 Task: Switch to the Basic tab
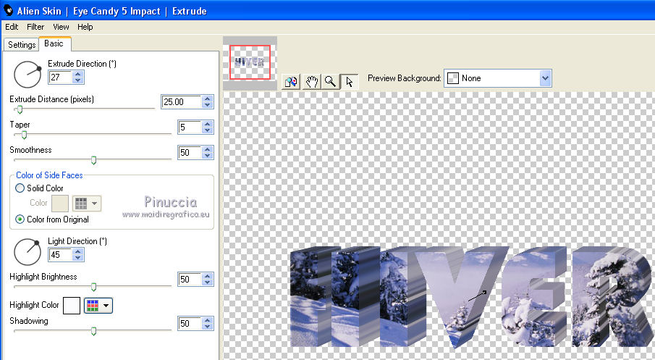(x=54, y=43)
